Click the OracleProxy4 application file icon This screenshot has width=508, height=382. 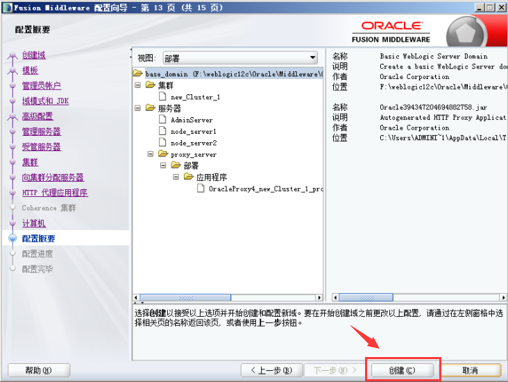click(201, 189)
